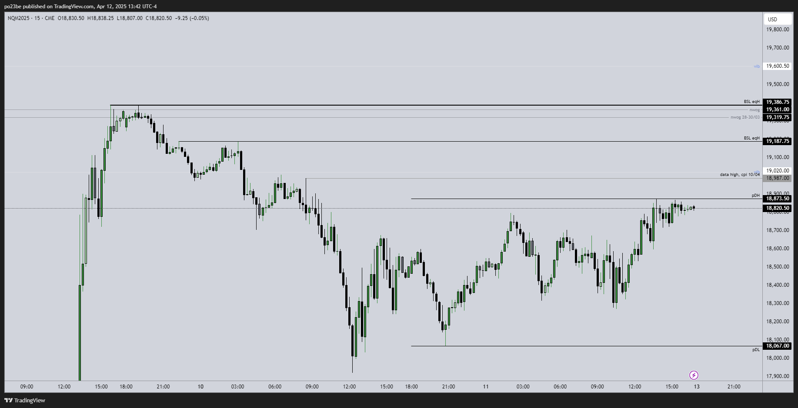Click the '13' date marker on time axis
The image size is (798, 408).
[697, 386]
